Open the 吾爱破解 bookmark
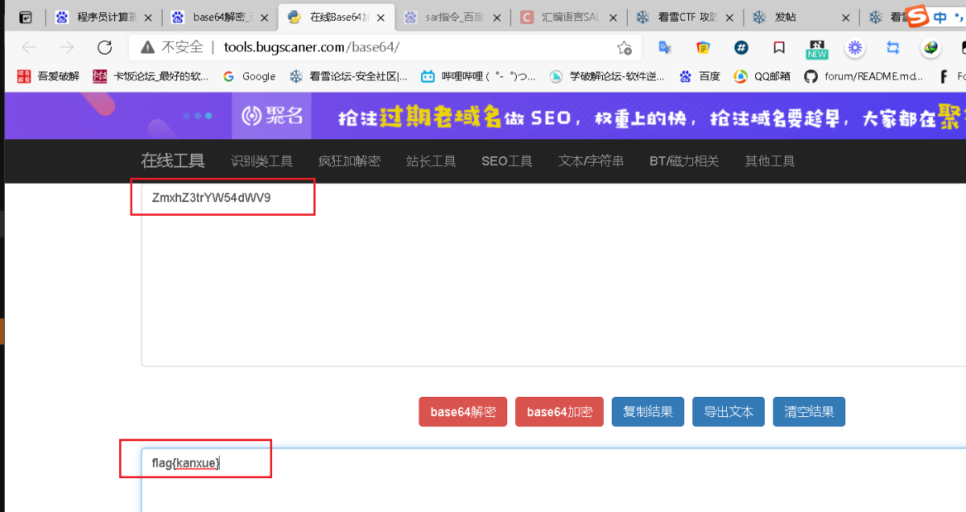 (x=49, y=76)
